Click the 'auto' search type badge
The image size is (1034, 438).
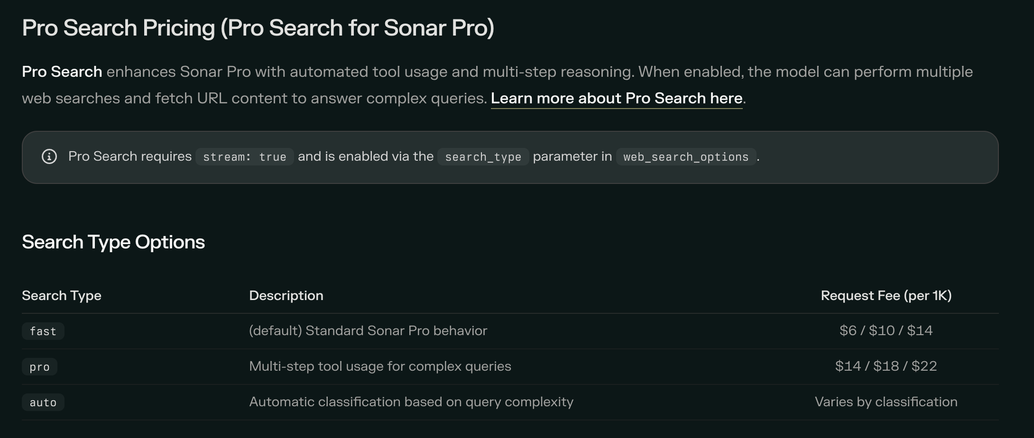[43, 402]
